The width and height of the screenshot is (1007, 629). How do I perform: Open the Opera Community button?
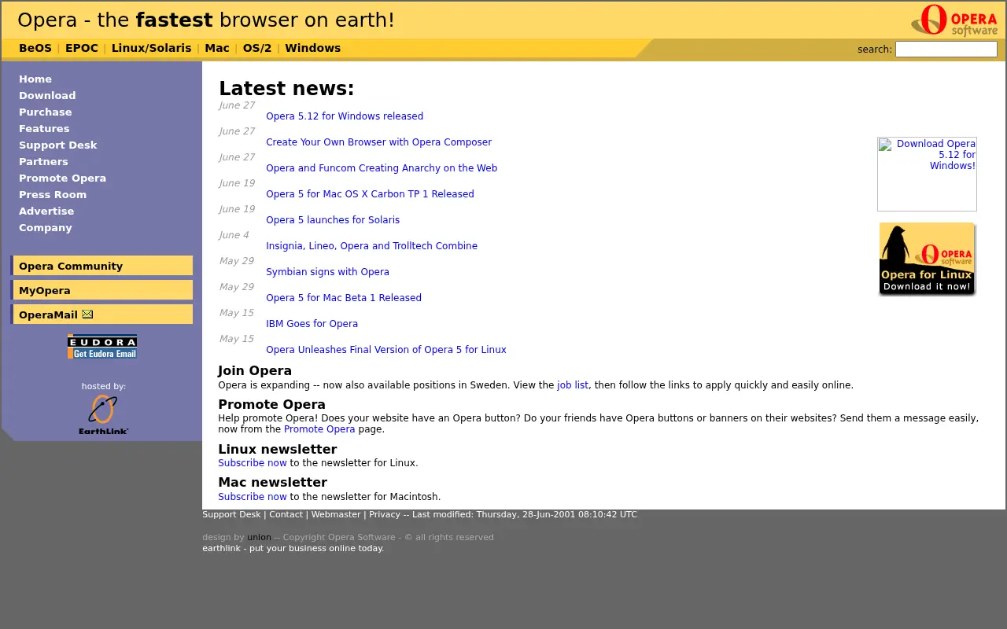tap(101, 266)
